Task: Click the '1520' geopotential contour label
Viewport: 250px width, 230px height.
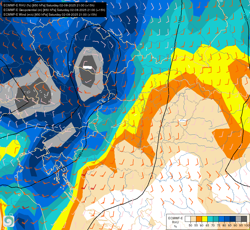Action: coord(245,17)
